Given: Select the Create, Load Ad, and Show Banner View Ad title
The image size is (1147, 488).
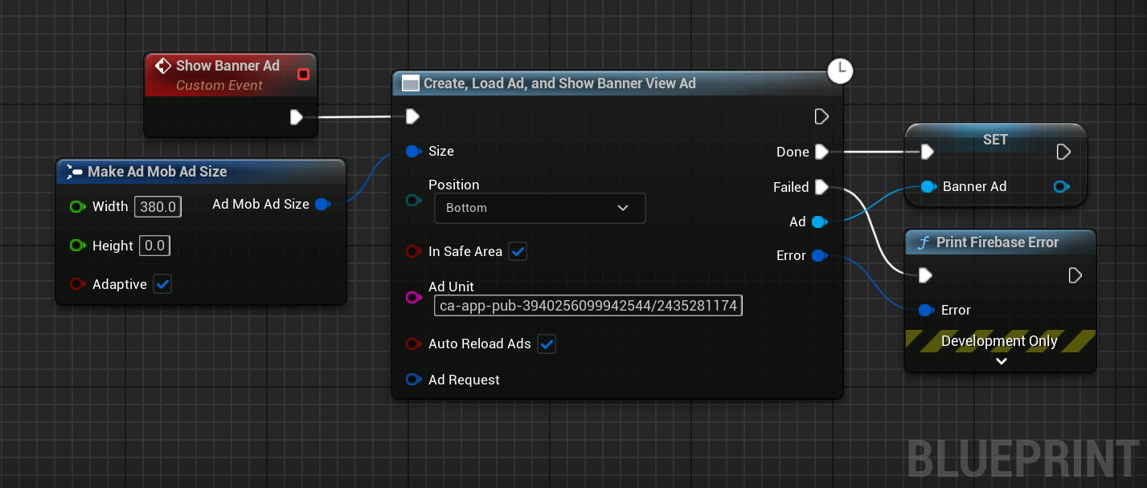Looking at the screenshot, I should tap(559, 83).
